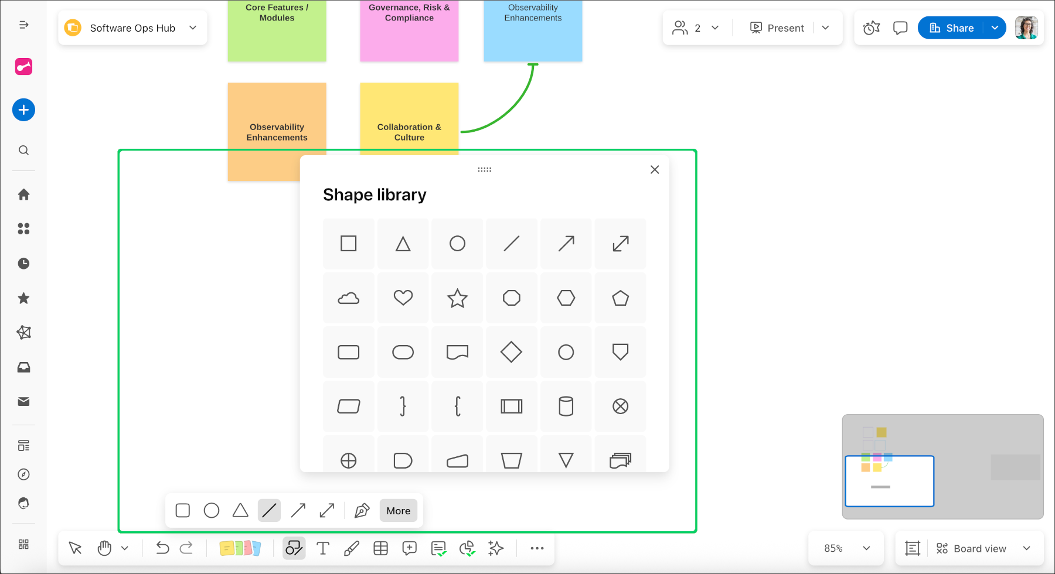Open the text tool
This screenshot has height=574, width=1055.
click(323, 548)
